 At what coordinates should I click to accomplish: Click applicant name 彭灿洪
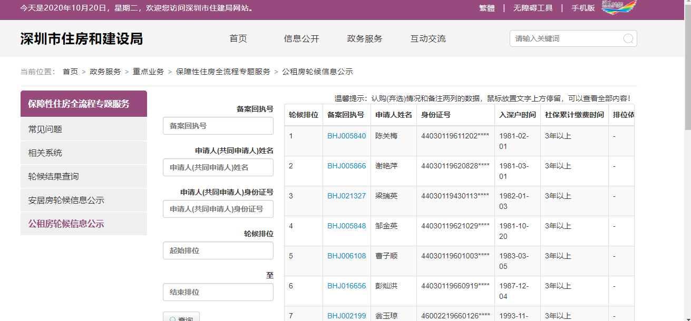(x=386, y=286)
